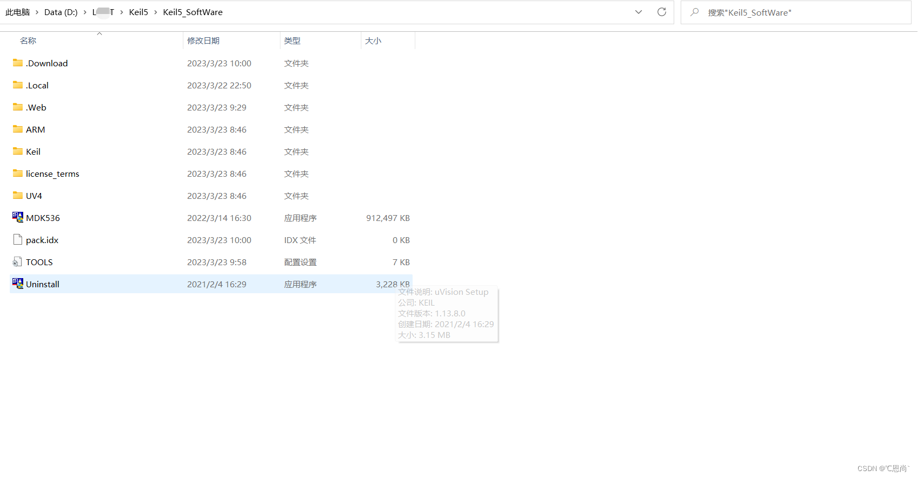Click the TOOLS config file icon
Viewport: 918px width, 477px height.
tap(18, 262)
